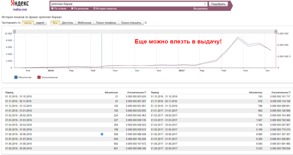Toggle the Абсолютное blue legend swatch
The image size is (293, 155).
(x=16, y=77)
